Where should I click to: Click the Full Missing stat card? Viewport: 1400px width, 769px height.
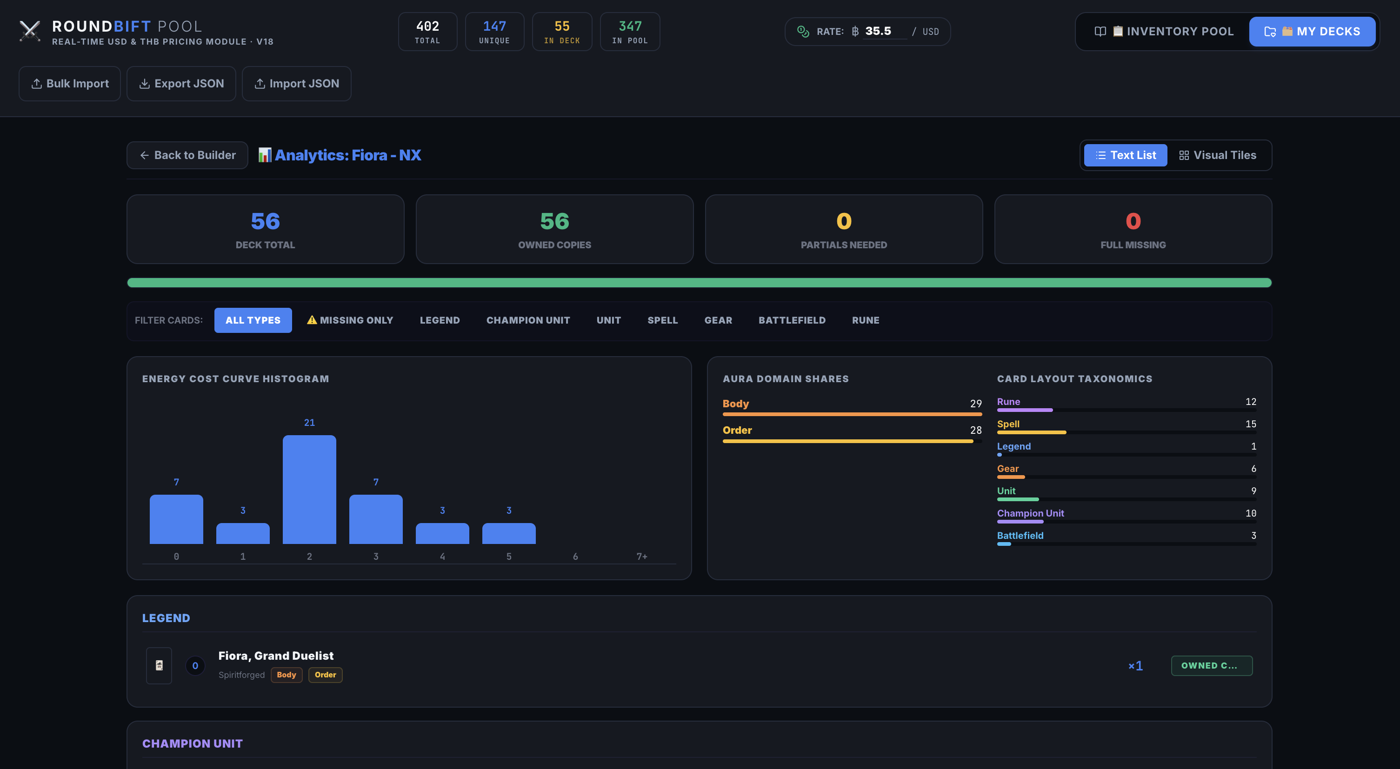coord(1133,229)
